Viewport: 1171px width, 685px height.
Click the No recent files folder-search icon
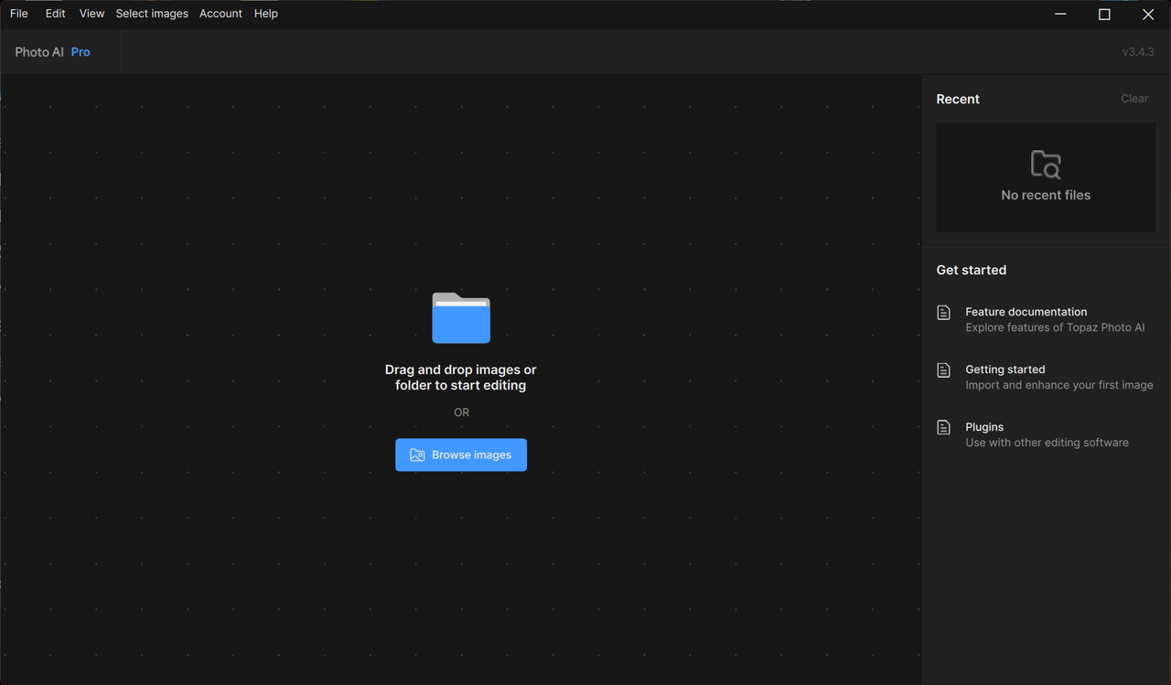pos(1046,165)
